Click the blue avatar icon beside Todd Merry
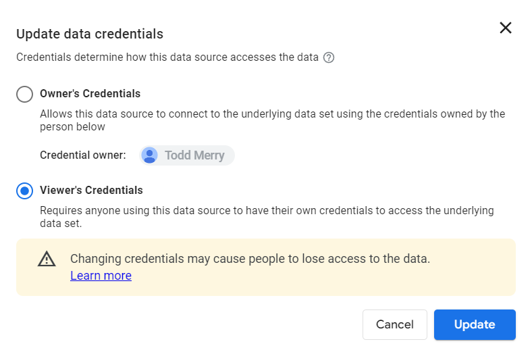Viewport: 532px width, 348px height. tap(149, 155)
